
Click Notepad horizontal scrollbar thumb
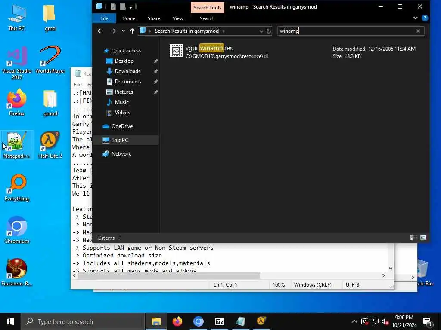pos(169,276)
